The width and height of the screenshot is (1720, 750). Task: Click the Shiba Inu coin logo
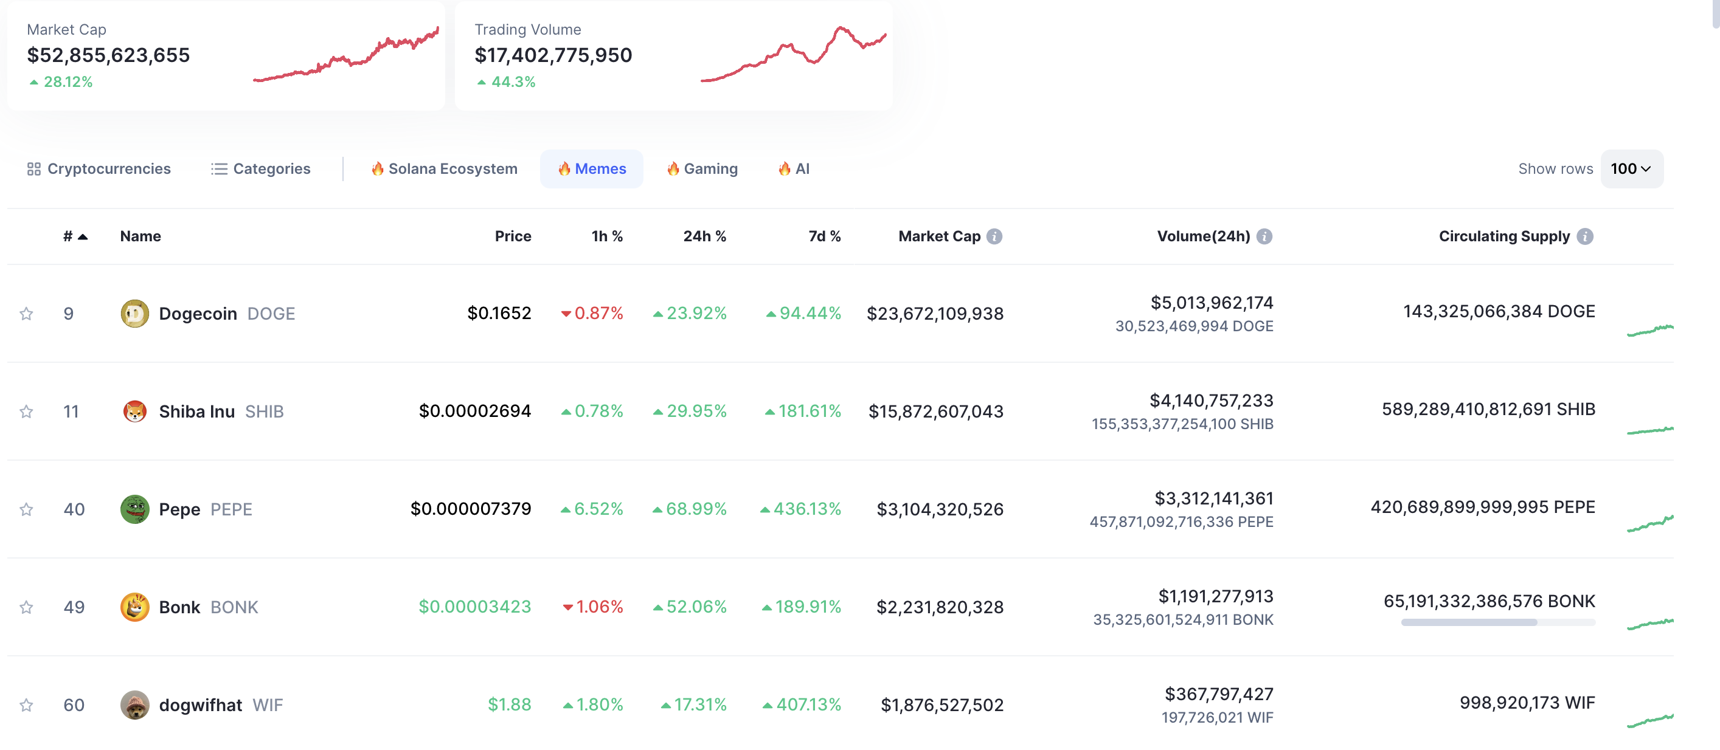click(134, 411)
